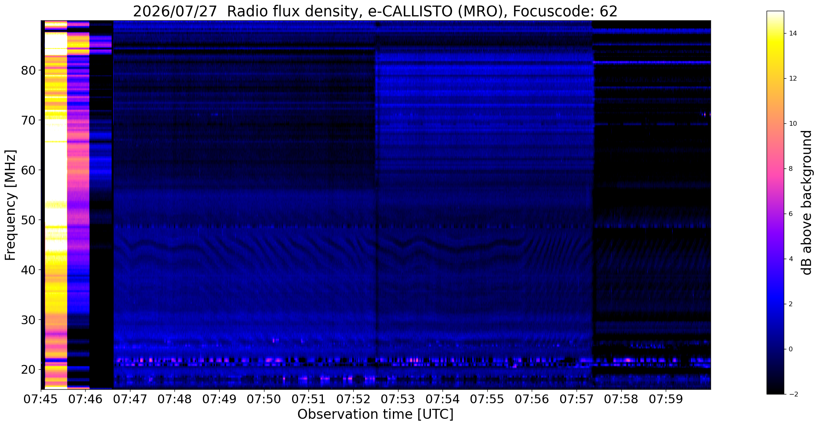This screenshot has width=819, height=426.
Task: Click the Frequency [MHz] axis label
Action: (10, 205)
